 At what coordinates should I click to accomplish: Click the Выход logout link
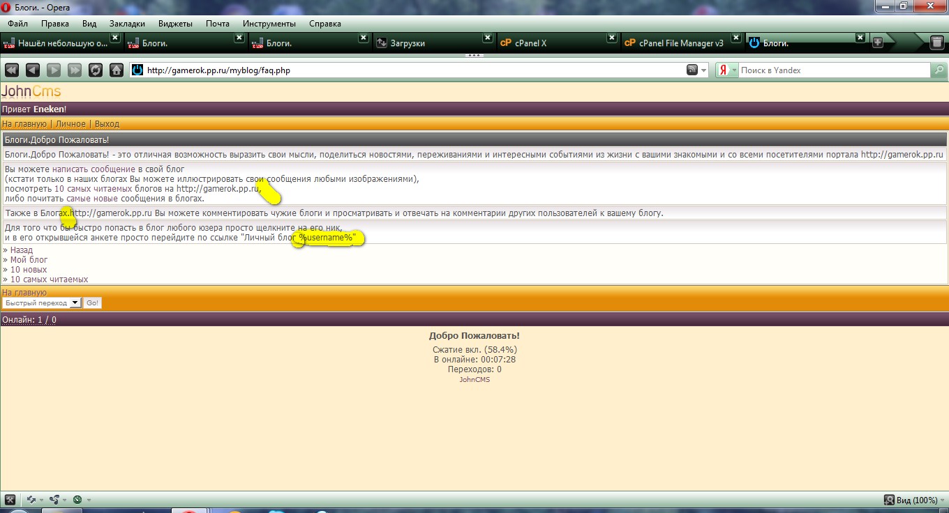tap(107, 124)
